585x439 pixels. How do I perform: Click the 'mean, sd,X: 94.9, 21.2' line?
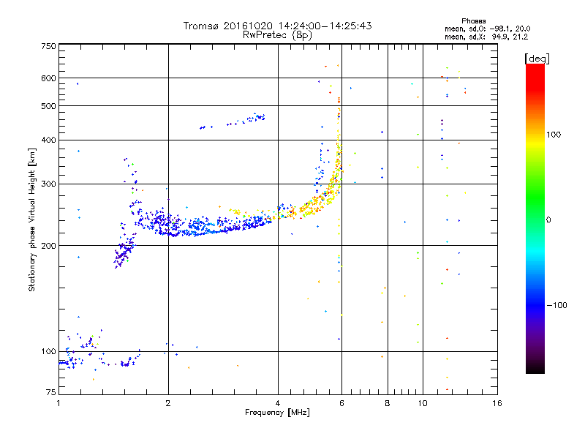[x=486, y=37]
